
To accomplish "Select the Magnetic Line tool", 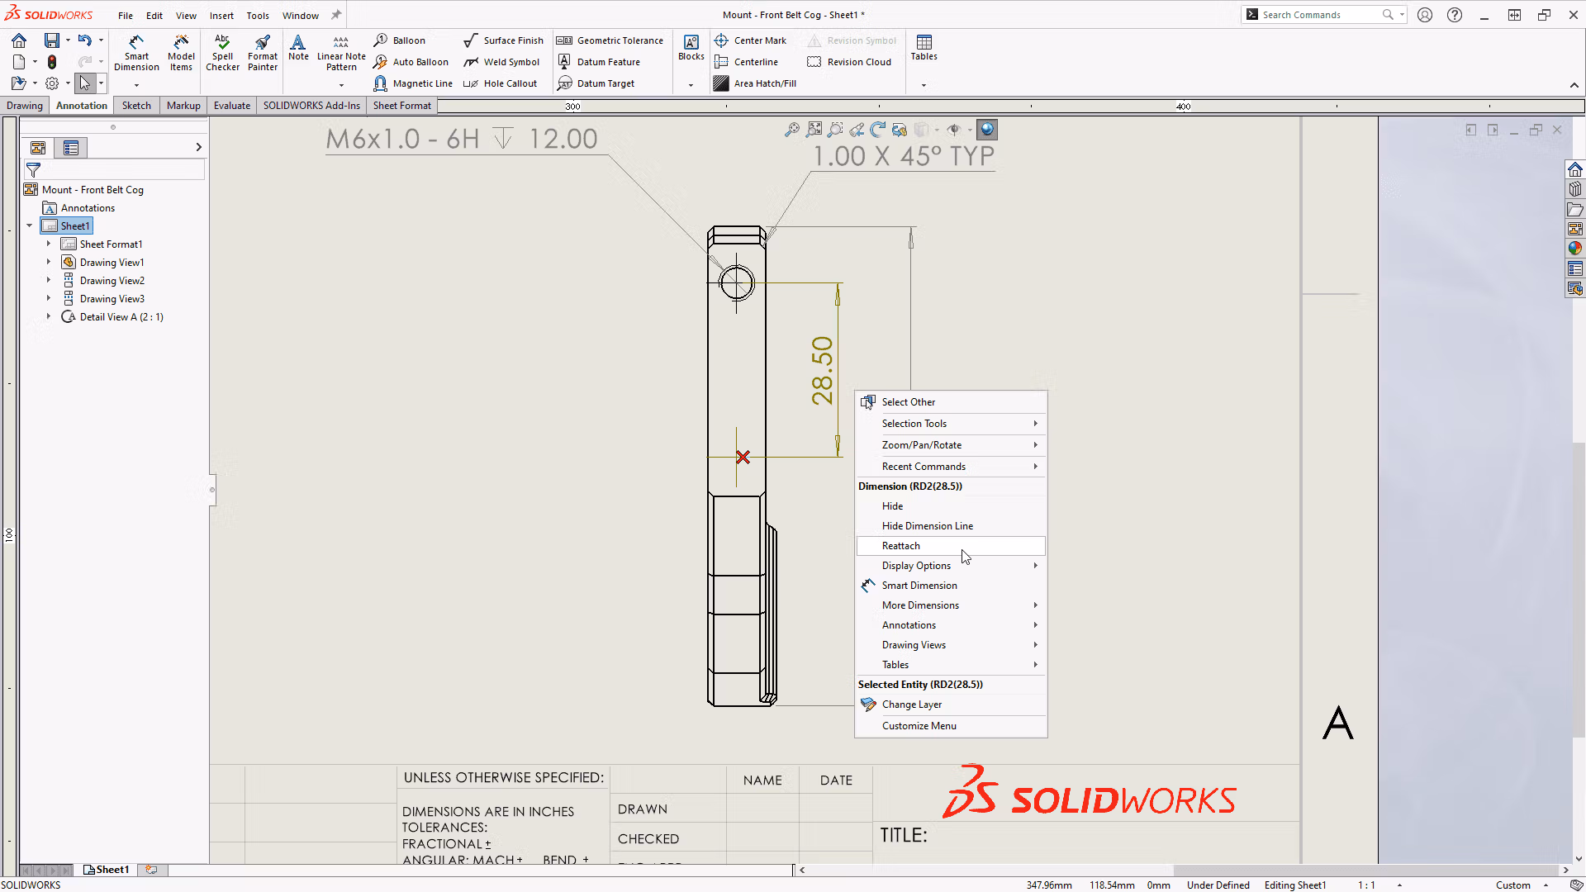I will [413, 83].
